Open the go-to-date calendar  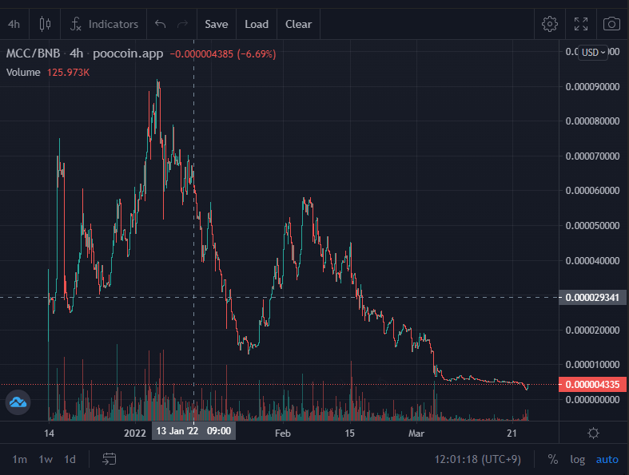tap(109, 459)
